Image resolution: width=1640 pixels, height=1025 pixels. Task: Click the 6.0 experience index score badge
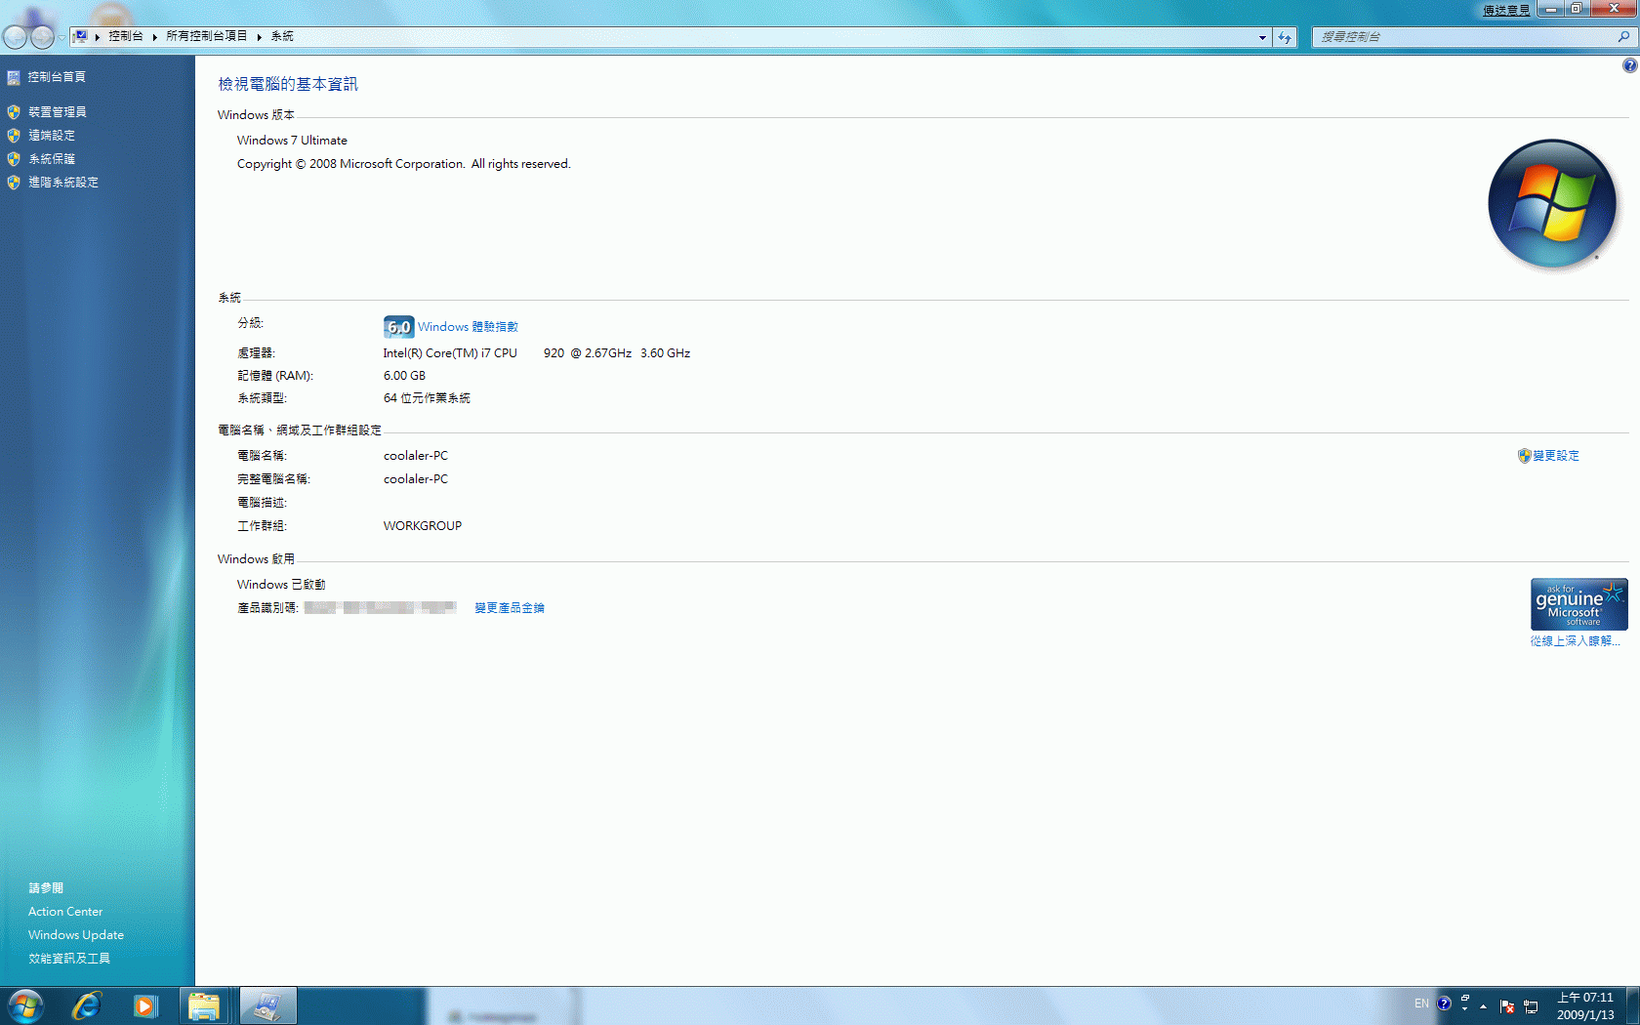(398, 327)
